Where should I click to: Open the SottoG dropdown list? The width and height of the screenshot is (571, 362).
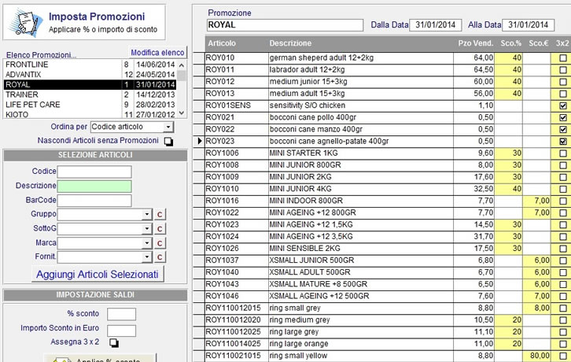(x=146, y=228)
